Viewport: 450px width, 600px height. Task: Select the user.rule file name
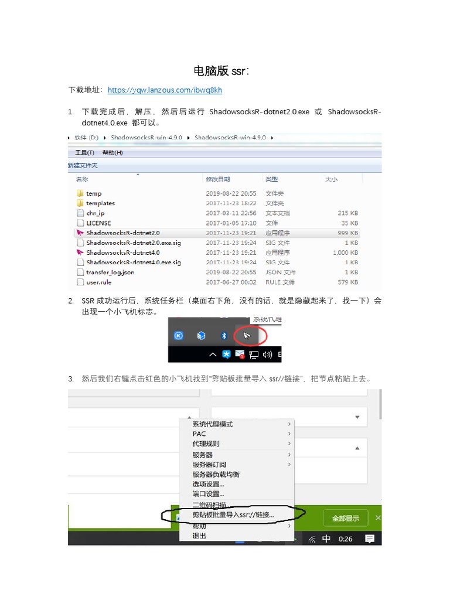coord(98,282)
